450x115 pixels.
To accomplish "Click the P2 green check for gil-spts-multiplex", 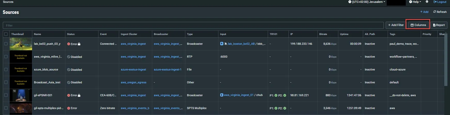I will 285,108.
